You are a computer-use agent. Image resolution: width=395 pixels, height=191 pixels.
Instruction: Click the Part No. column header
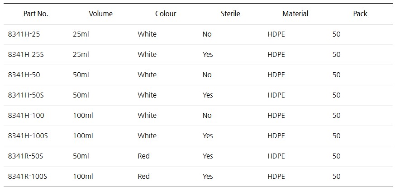click(36, 14)
